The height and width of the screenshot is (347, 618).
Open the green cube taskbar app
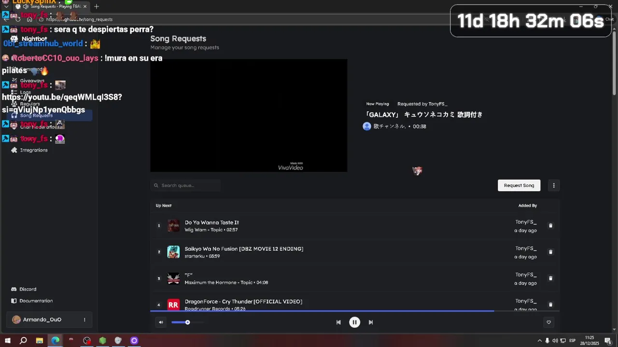(x=103, y=340)
